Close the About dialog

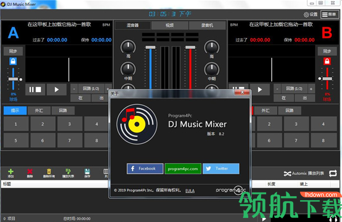(242, 93)
